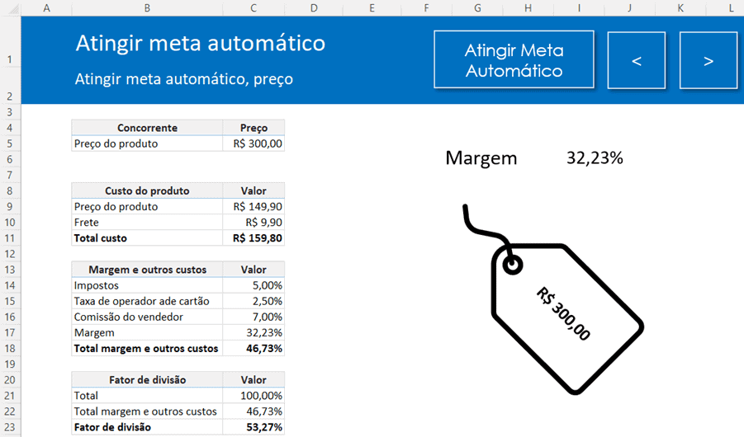Click the Concorrente table header cell

click(x=147, y=128)
